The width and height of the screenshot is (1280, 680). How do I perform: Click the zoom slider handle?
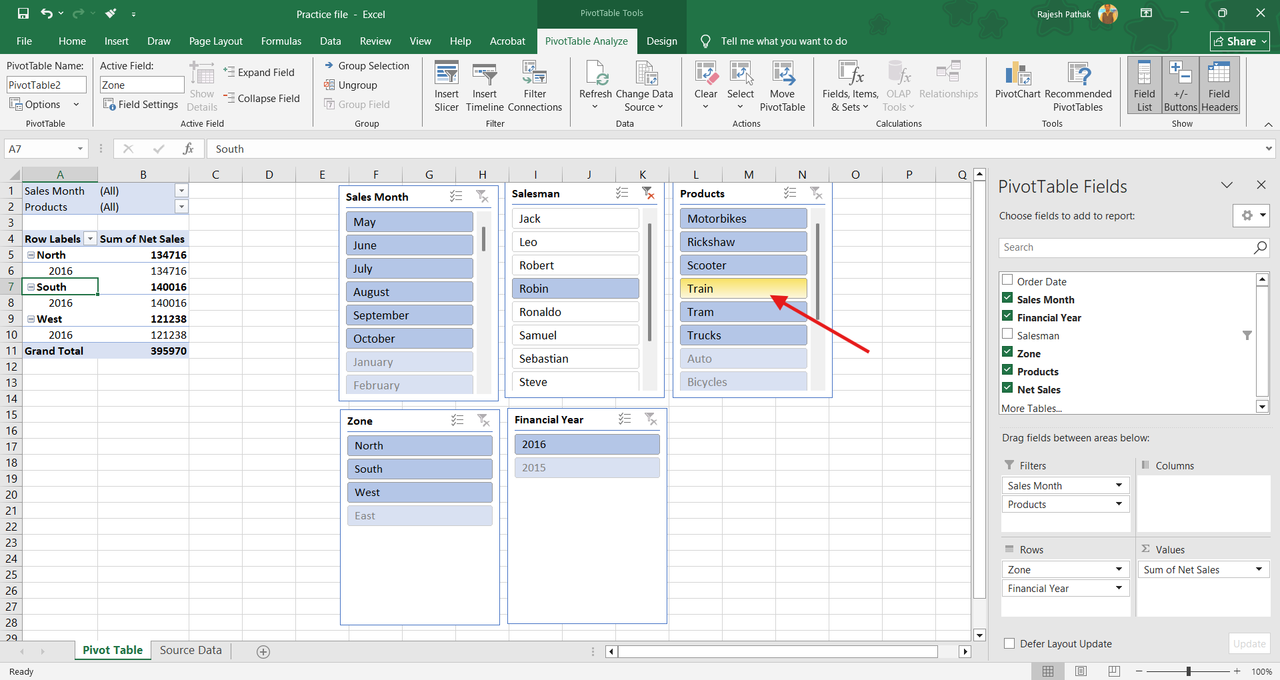point(1188,671)
